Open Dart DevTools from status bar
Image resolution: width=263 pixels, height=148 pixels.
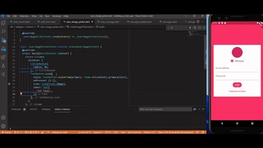point(134,132)
